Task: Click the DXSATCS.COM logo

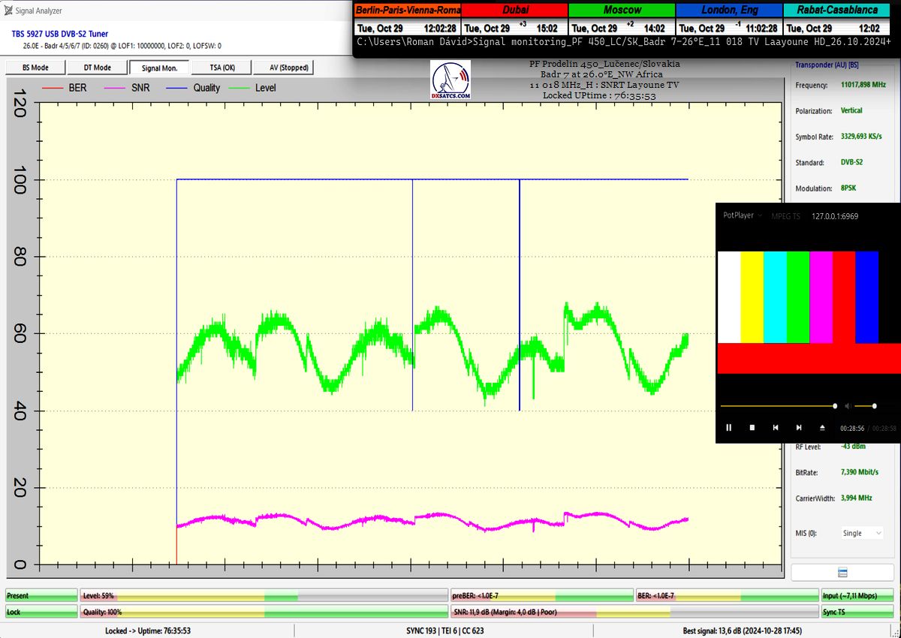Action: (451, 81)
